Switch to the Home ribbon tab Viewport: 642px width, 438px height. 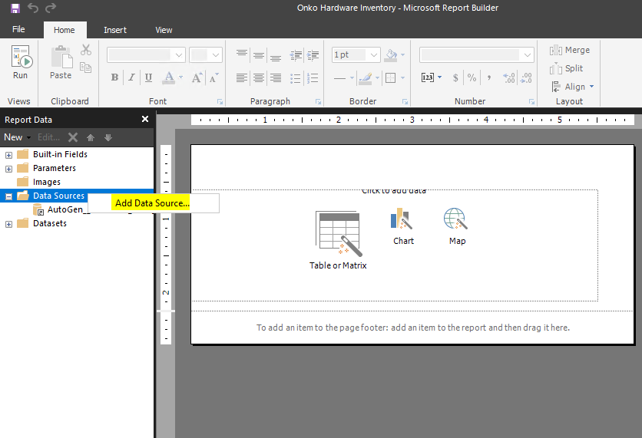point(65,30)
